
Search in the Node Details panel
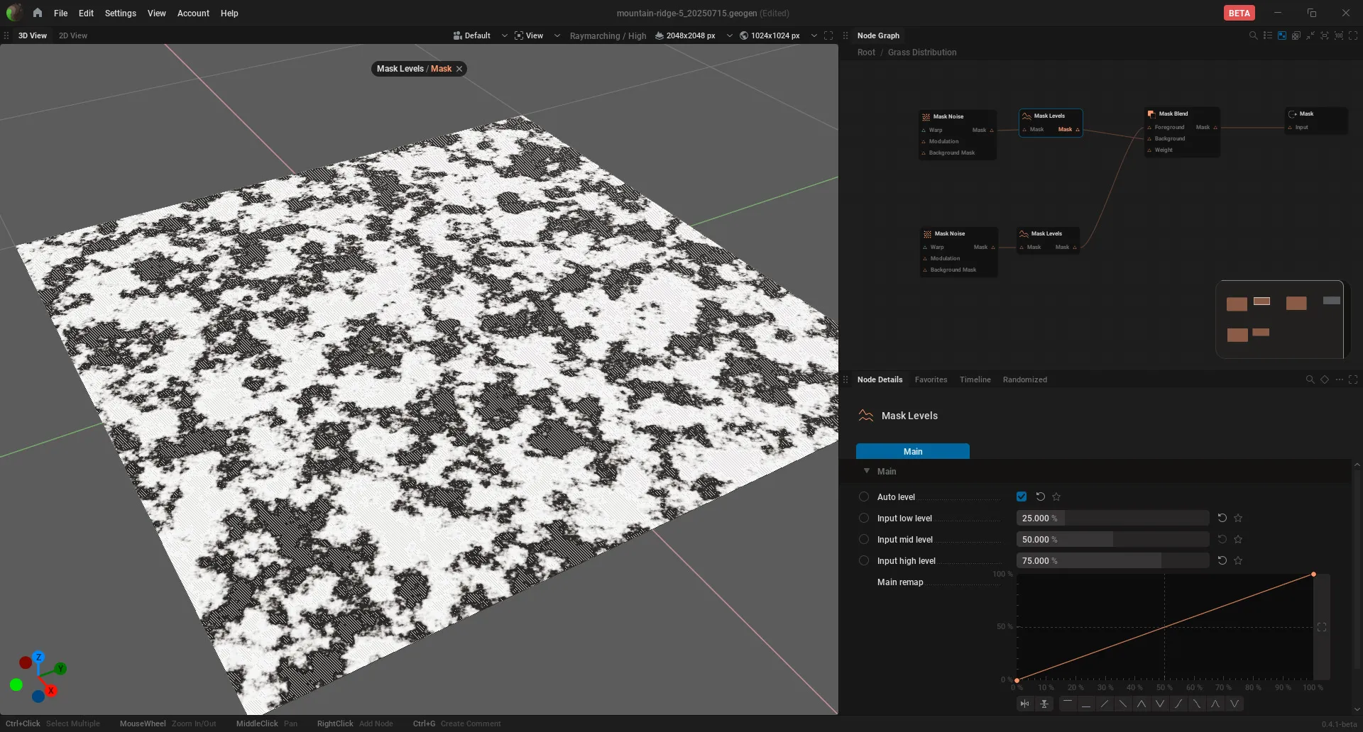coord(1310,379)
